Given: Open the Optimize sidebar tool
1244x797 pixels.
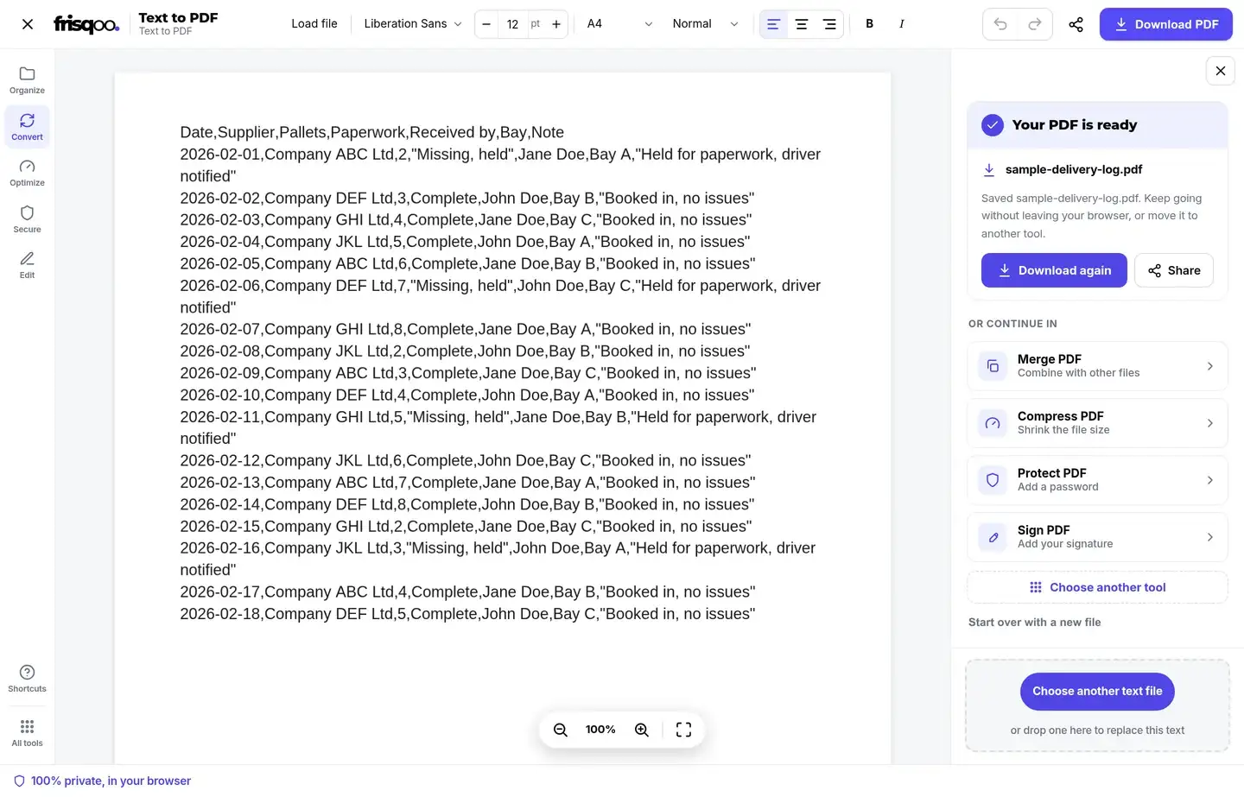Looking at the screenshot, I should (27, 173).
